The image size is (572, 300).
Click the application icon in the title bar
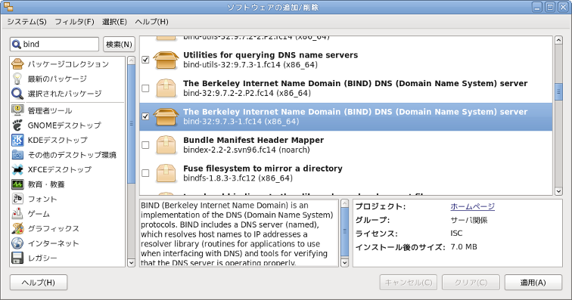tap(8, 7)
